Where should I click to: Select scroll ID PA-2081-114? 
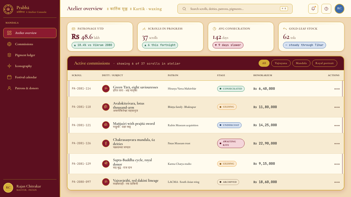81,89
